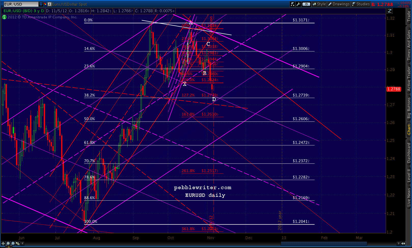Click the white 61.8% retracement label

tap(89, 143)
